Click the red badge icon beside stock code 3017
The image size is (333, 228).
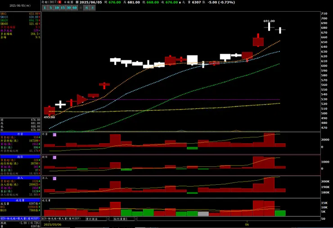tap(60, 2)
